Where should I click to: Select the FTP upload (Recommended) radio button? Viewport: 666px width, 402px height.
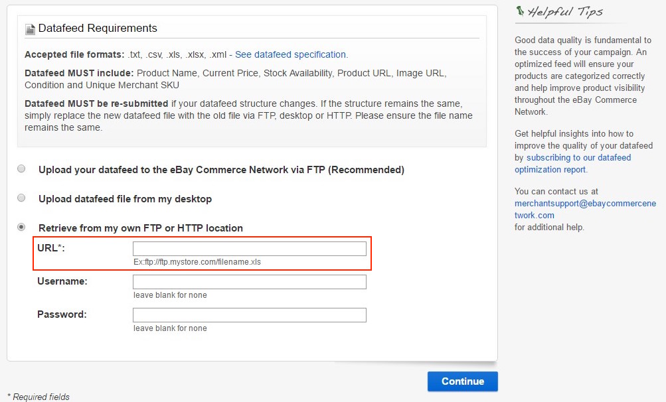tap(21, 169)
